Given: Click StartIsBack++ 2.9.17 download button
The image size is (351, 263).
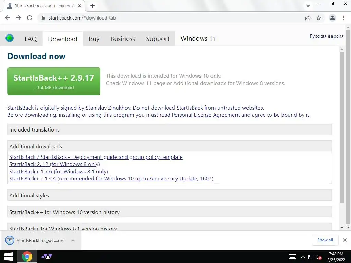Looking at the screenshot, I should click(x=54, y=82).
